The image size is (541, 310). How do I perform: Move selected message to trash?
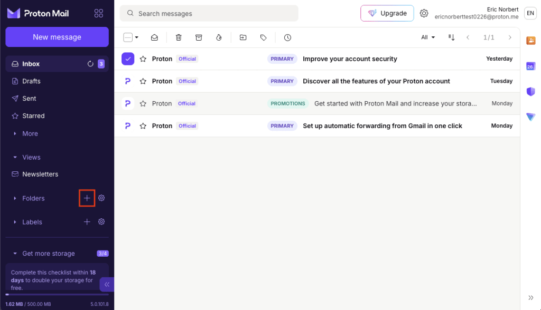(179, 37)
